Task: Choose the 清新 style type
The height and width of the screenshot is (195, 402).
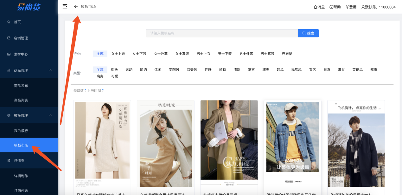Action: pos(237,70)
